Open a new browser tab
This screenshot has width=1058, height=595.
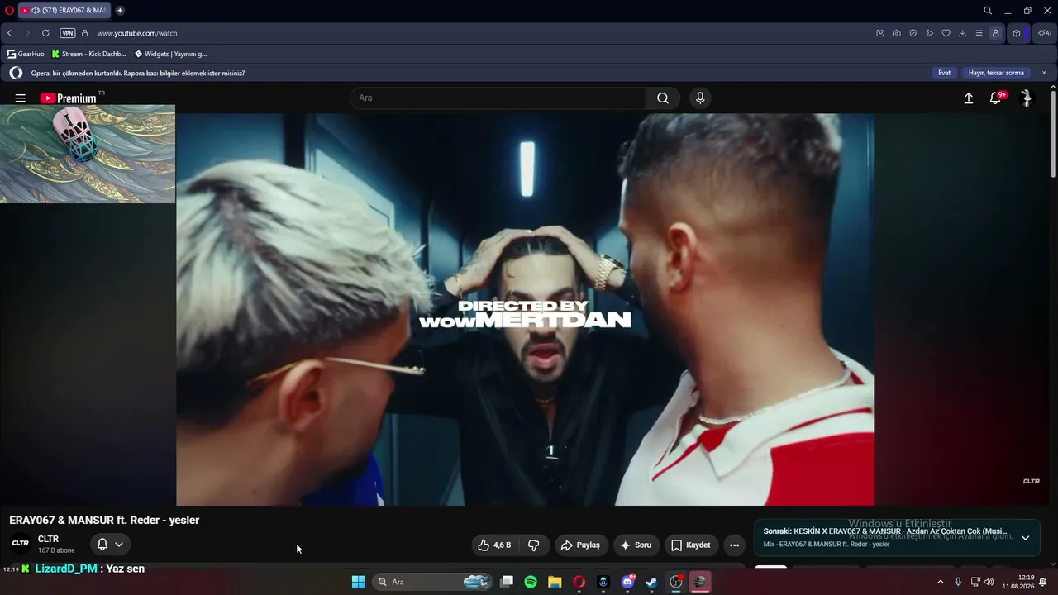click(x=120, y=10)
